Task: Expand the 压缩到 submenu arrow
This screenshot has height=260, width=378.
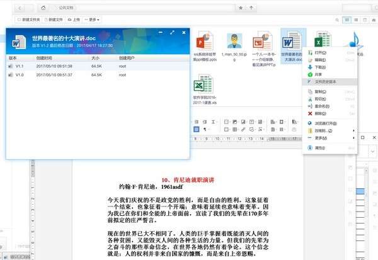Action: pyautogui.click(x=353, y=130)
